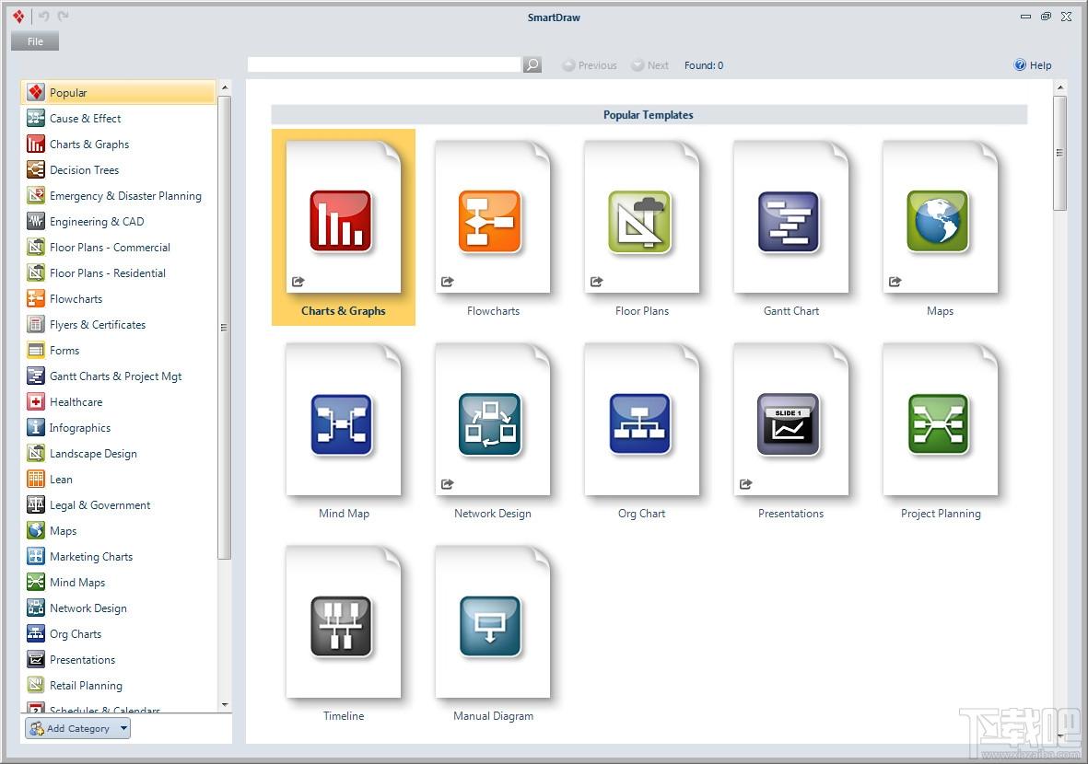The image size is (1088, 764).
Task: Select Network Design in sidebar list
Action: 119,608
